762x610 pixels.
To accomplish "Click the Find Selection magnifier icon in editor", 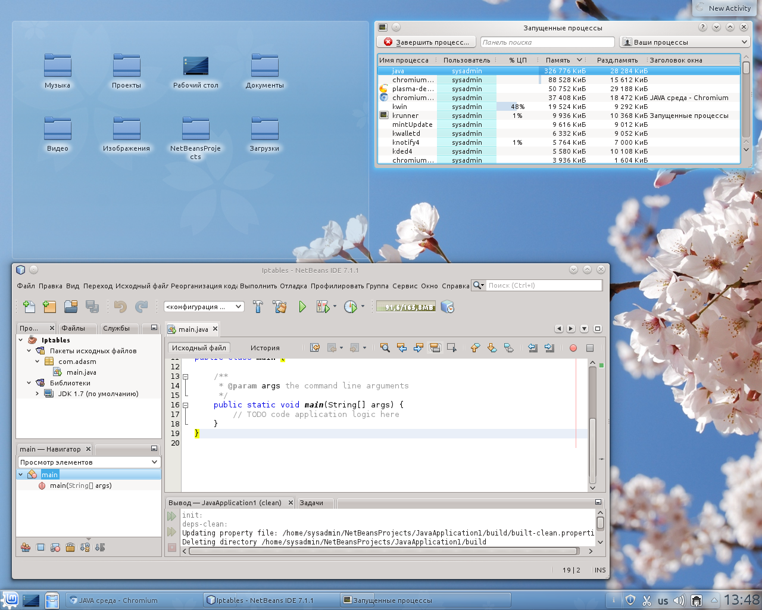I will pyautogui.click(x=385, y=348).
